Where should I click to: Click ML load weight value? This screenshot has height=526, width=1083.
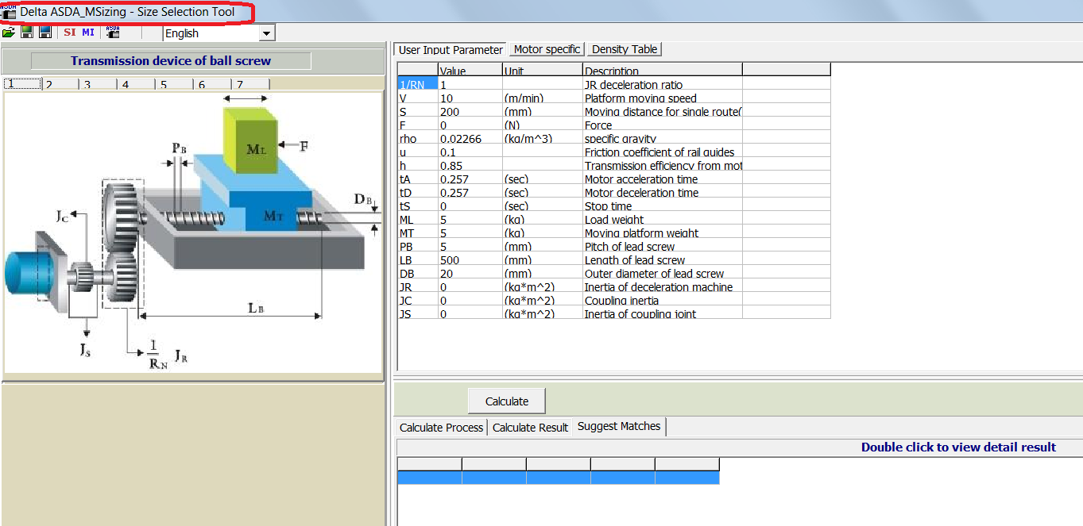coord(470,219)
